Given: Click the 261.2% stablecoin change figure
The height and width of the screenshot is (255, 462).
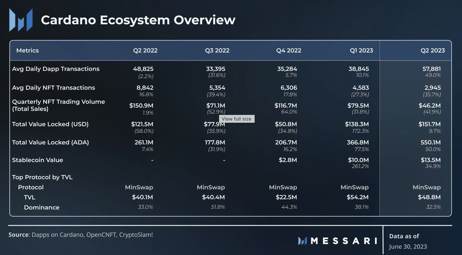Looking at the screenshot, I should coord(361,167).
